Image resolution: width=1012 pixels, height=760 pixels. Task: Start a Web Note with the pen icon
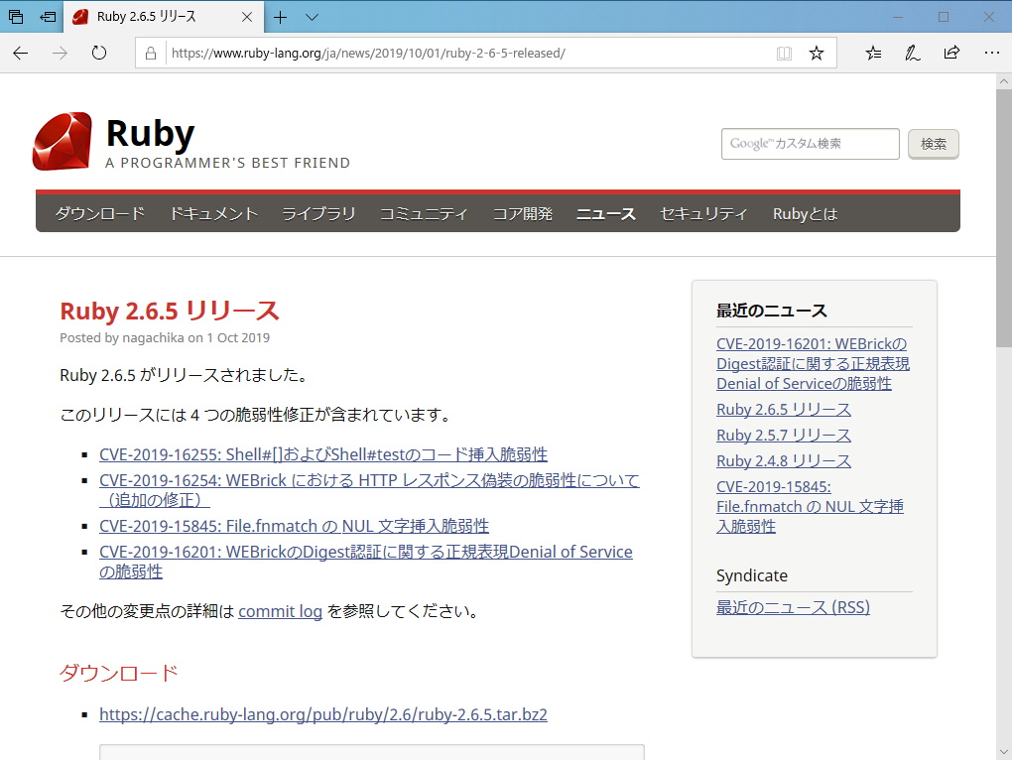[912, 54]
